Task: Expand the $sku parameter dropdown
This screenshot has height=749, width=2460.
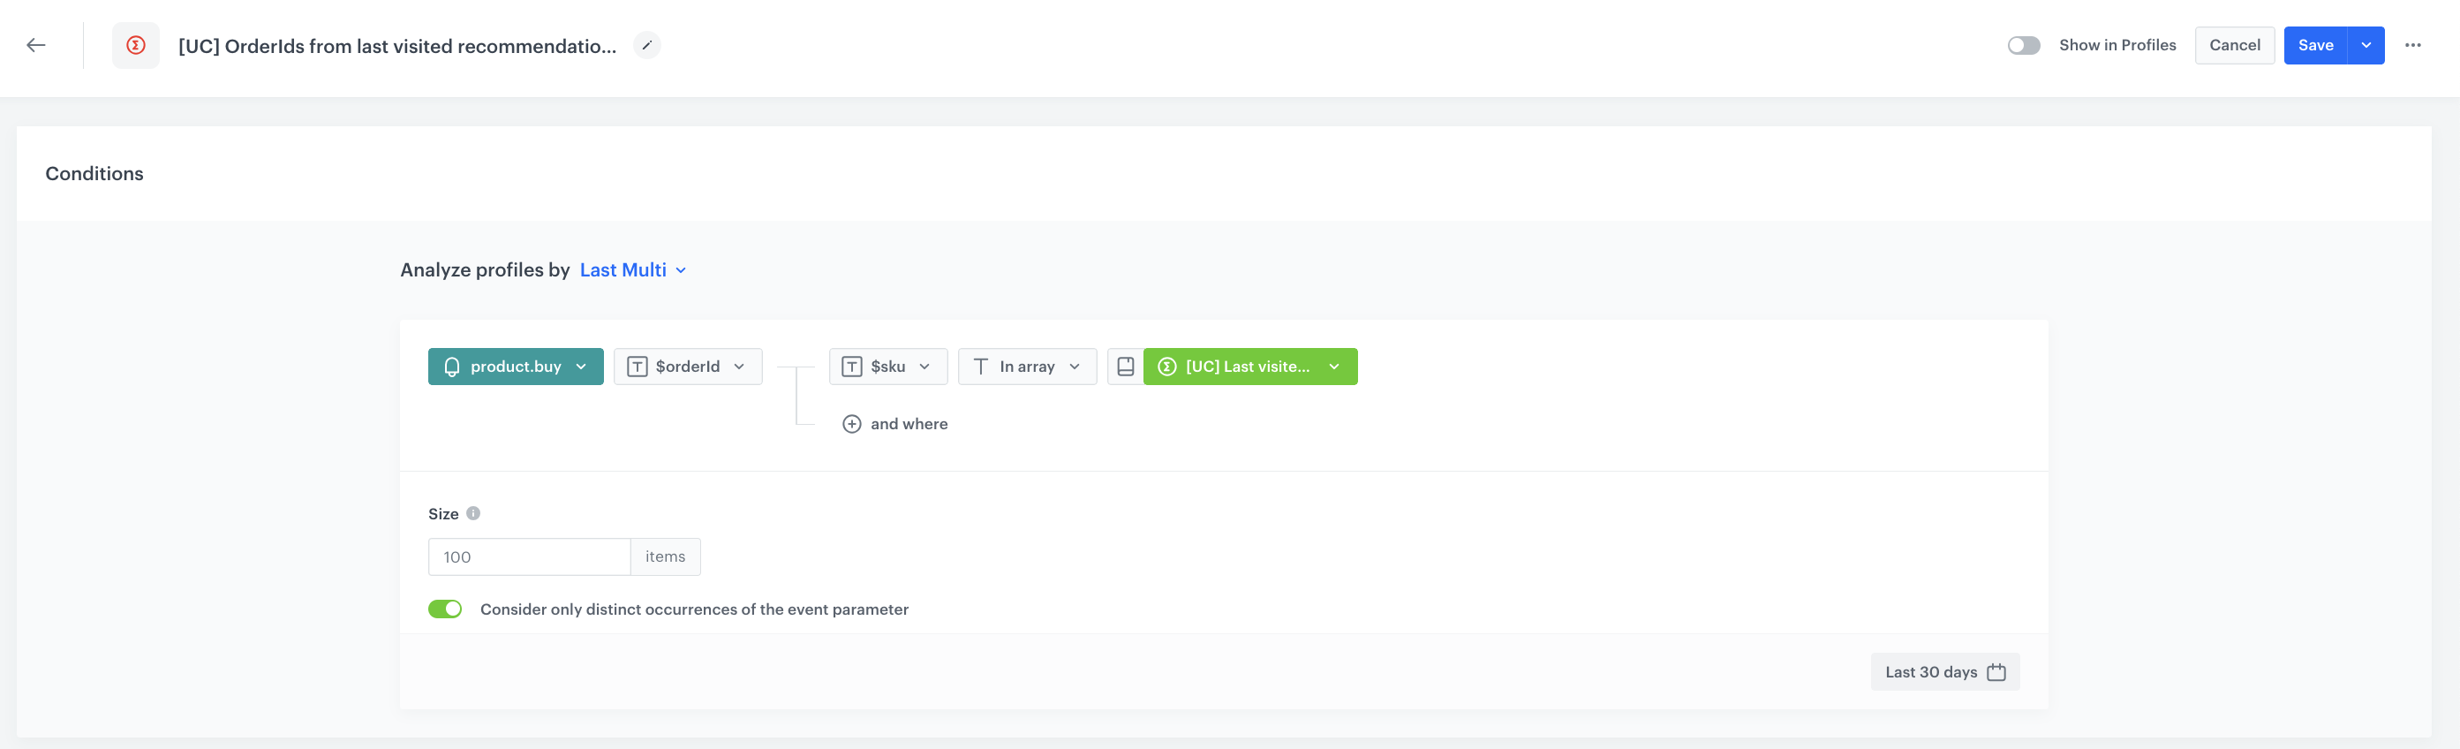Action: click(887, 367)
